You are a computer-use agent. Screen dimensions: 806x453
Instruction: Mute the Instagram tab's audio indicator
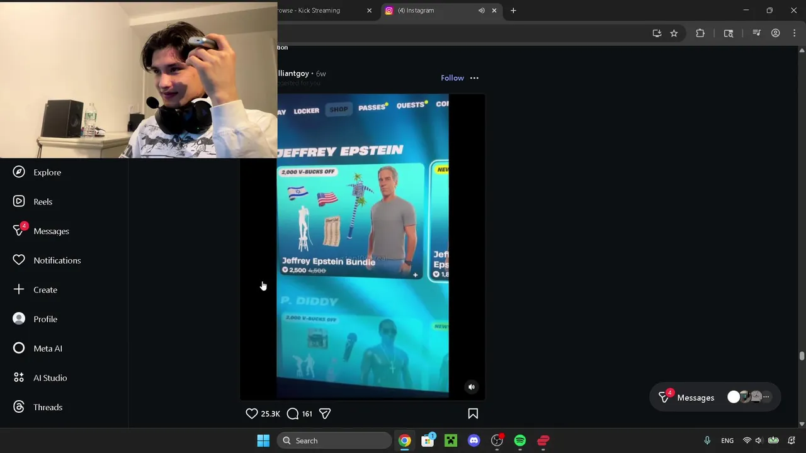click(x=481, y=11)
